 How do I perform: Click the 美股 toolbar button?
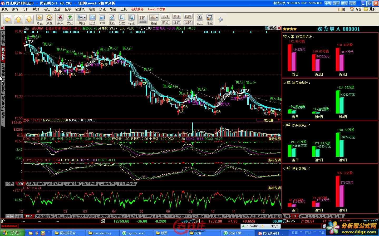[188, 23]
